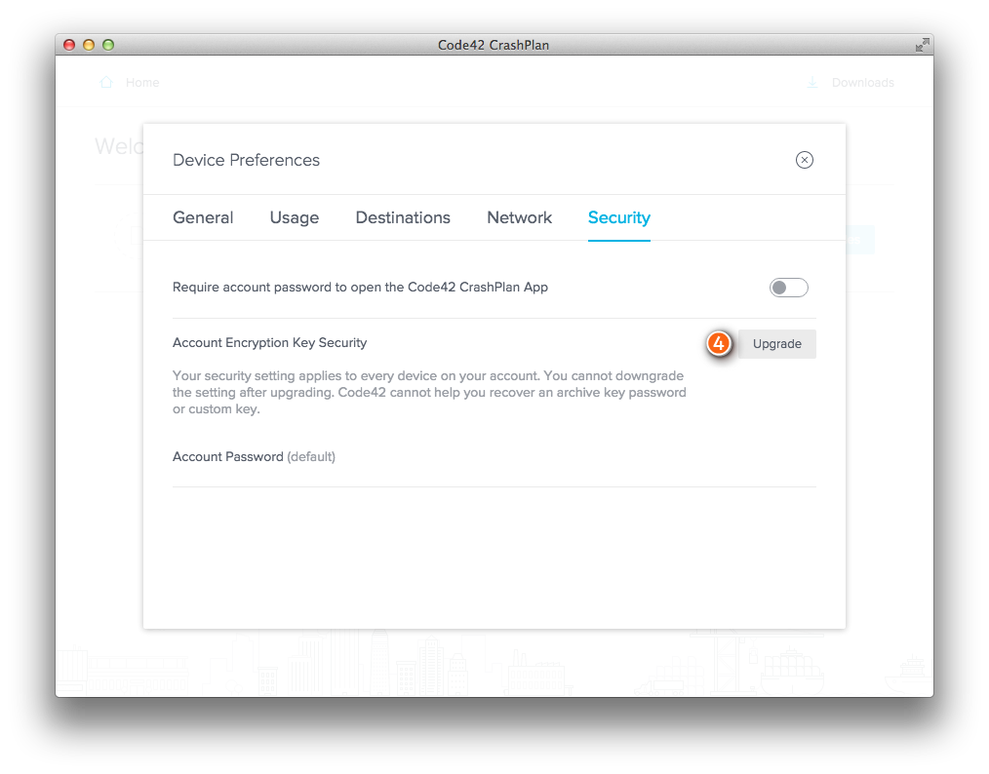This screenshot has height=774, width=989.
Task: Click the Device Preferences dialog title
Action: tap(246, 160)
